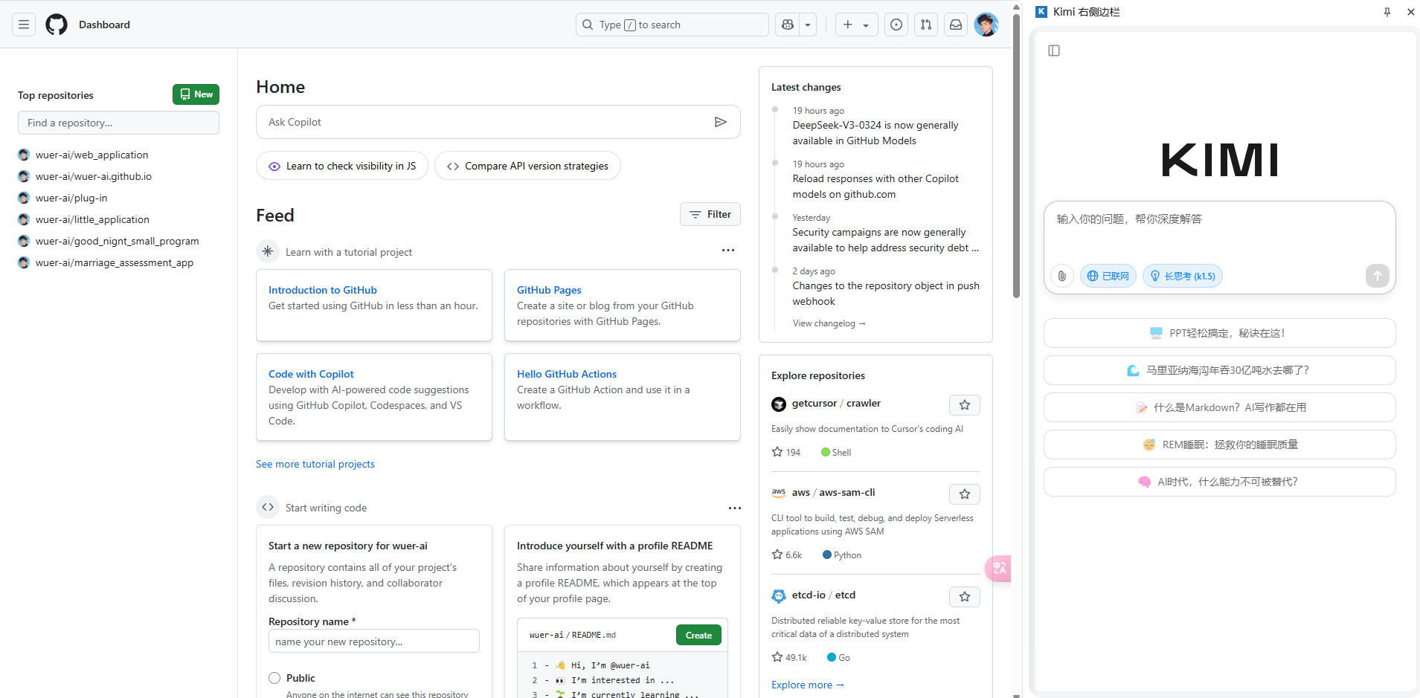
Task: Send the Ask Copilot prompt arrow
Action: click(720, 122)
